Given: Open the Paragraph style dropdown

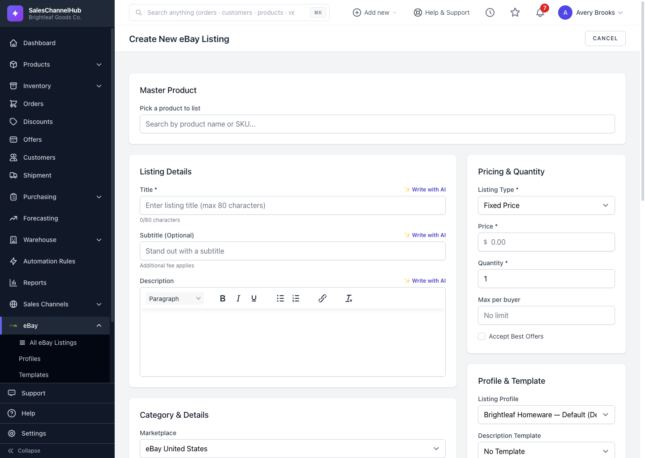Looking at the screenshot, I should 175,298.
